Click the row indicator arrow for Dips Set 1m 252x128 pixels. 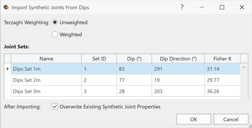(8, 69)
